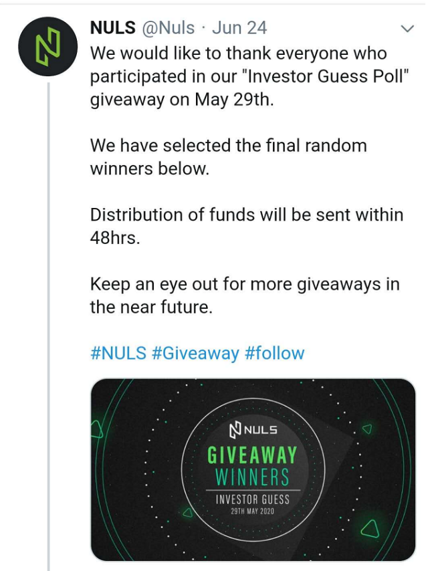The image size is (426, 571).
Task: Expand the tweet options chevron
Action: [x=407, y=28]
